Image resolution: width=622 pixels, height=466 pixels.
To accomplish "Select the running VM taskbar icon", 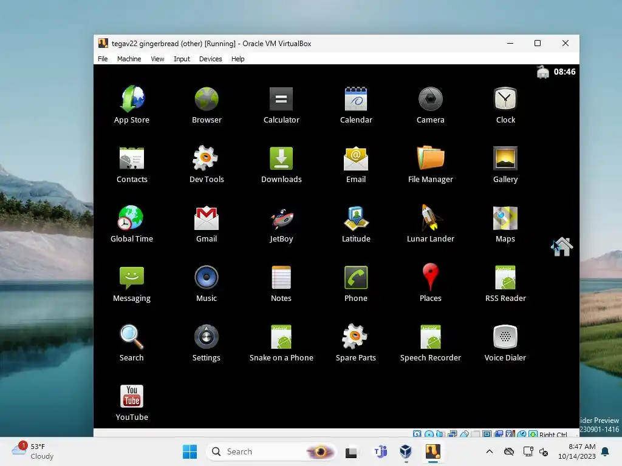I will point(432,451).
